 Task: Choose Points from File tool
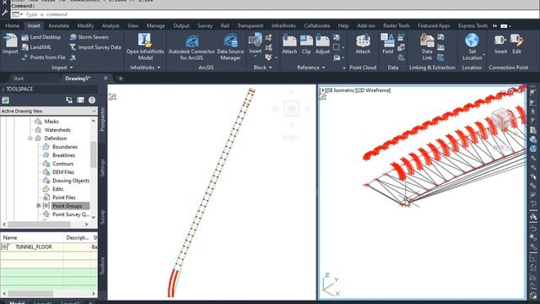43,57
